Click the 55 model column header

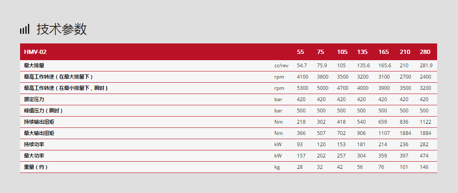pyautogui.click(x=300, y=52)
